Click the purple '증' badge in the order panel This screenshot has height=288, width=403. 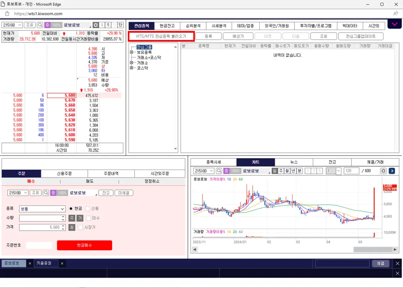pos(53,193)
